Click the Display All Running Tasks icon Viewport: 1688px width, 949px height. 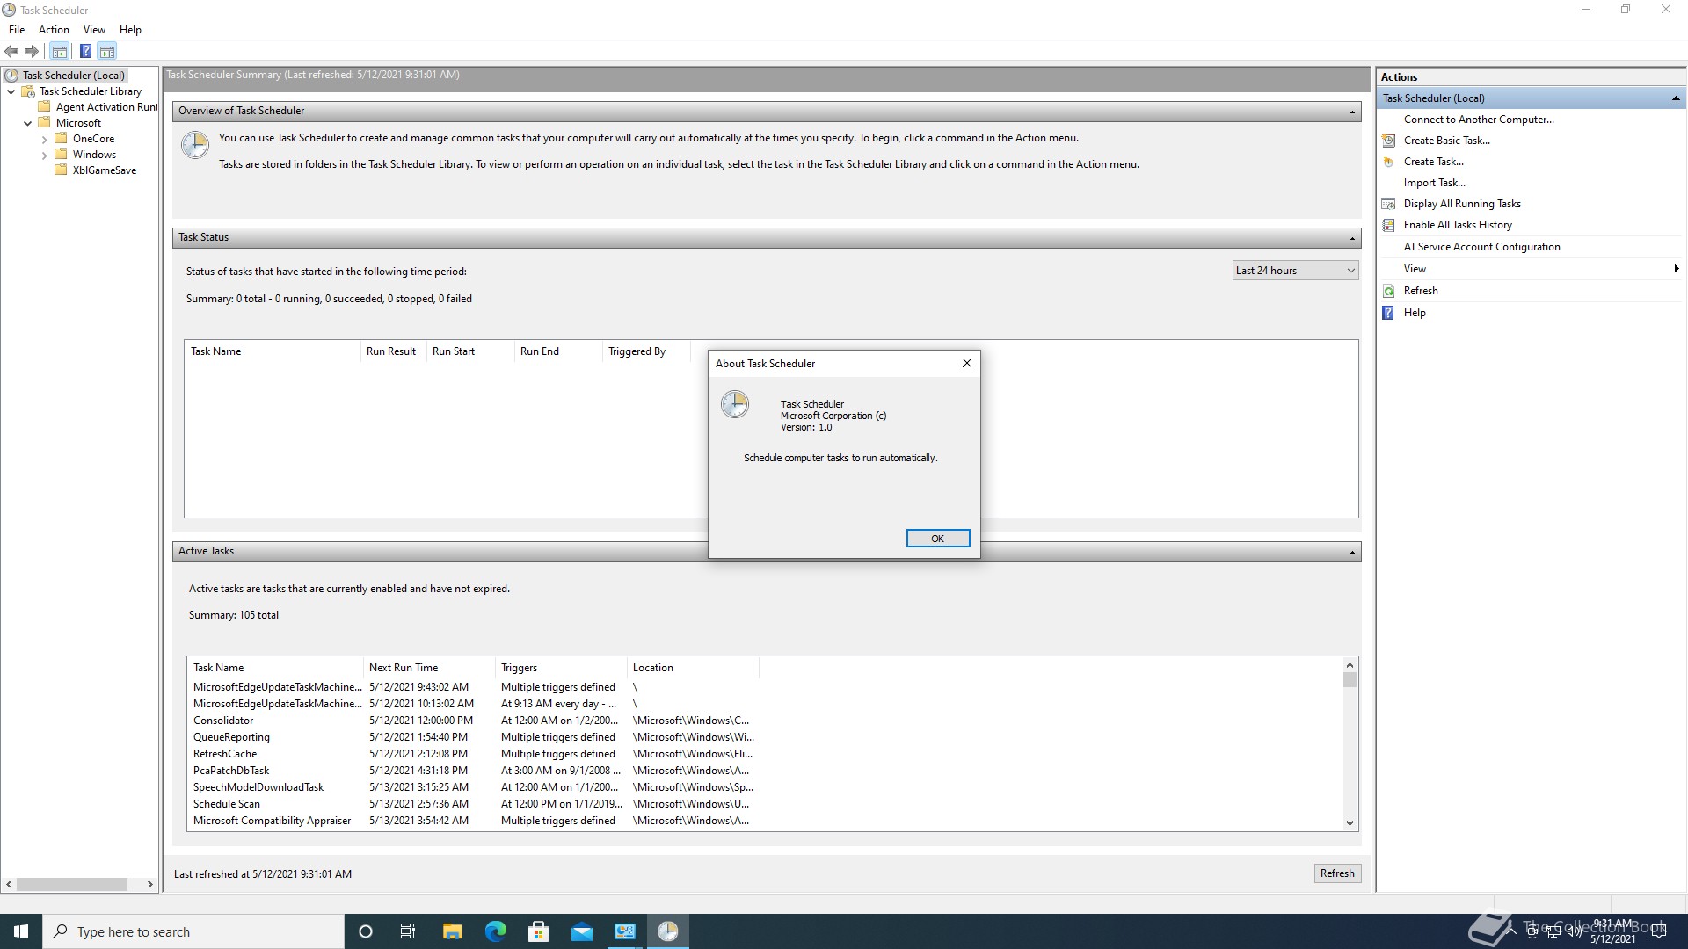(x=1388, y=204)
